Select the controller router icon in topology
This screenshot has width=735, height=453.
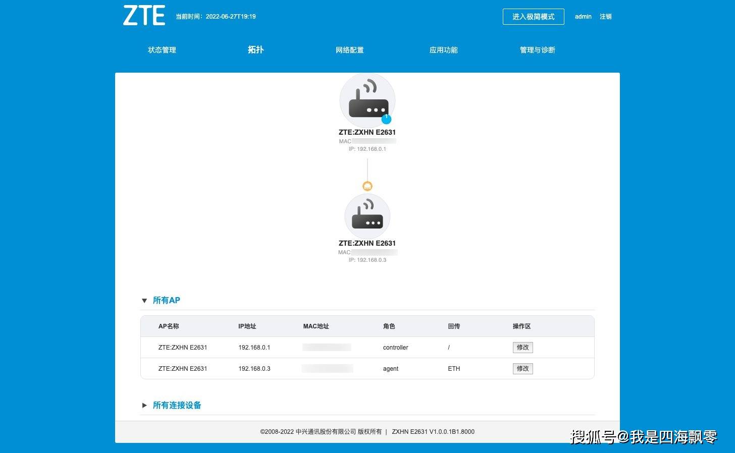point(367,100)
